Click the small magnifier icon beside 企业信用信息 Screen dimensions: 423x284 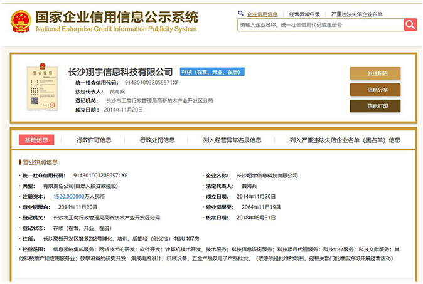240,13
